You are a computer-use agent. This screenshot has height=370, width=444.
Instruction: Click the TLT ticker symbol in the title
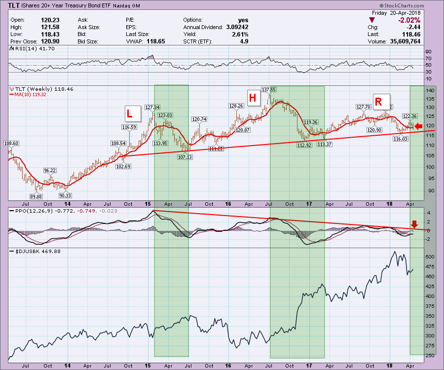(x=14, y=5)
